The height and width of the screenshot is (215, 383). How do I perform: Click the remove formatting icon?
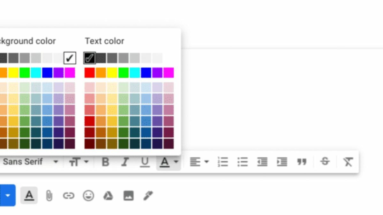[348, 162]
